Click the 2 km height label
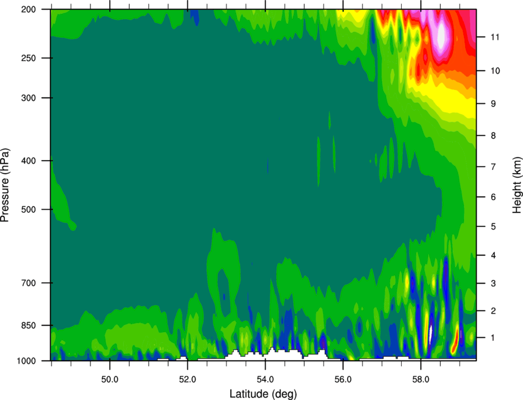 click(x=493, y=311)
